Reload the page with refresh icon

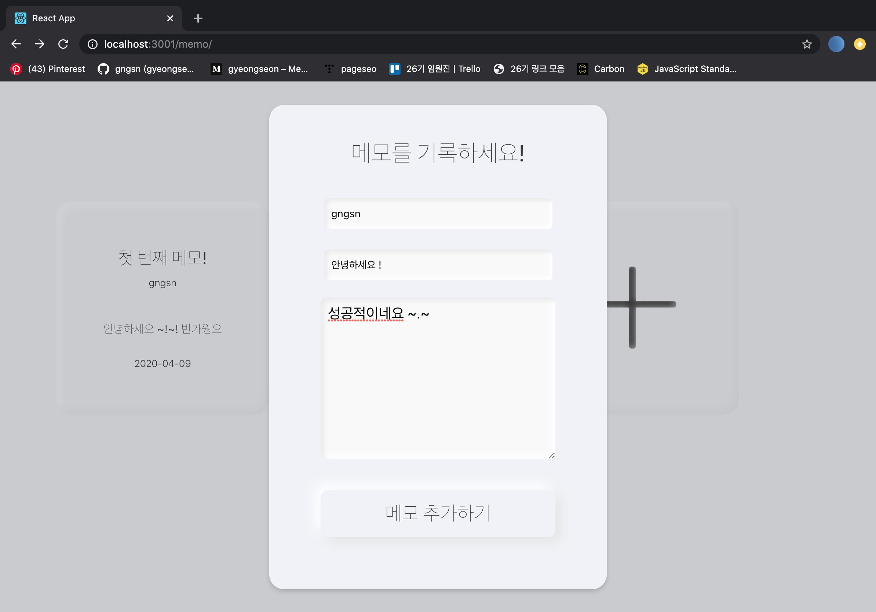click(63, 44)
